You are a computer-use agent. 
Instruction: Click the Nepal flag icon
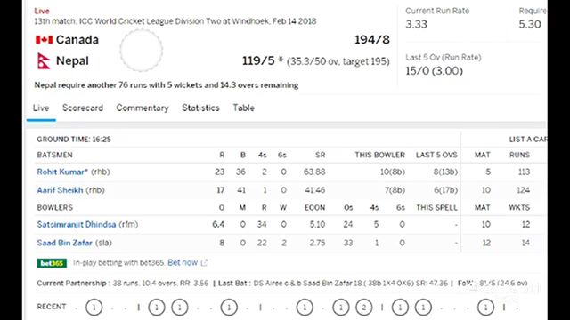(44, 61)
